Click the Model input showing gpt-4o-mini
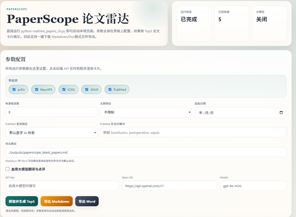The height and width of the screenshot is (217, 296). [253, 186]
